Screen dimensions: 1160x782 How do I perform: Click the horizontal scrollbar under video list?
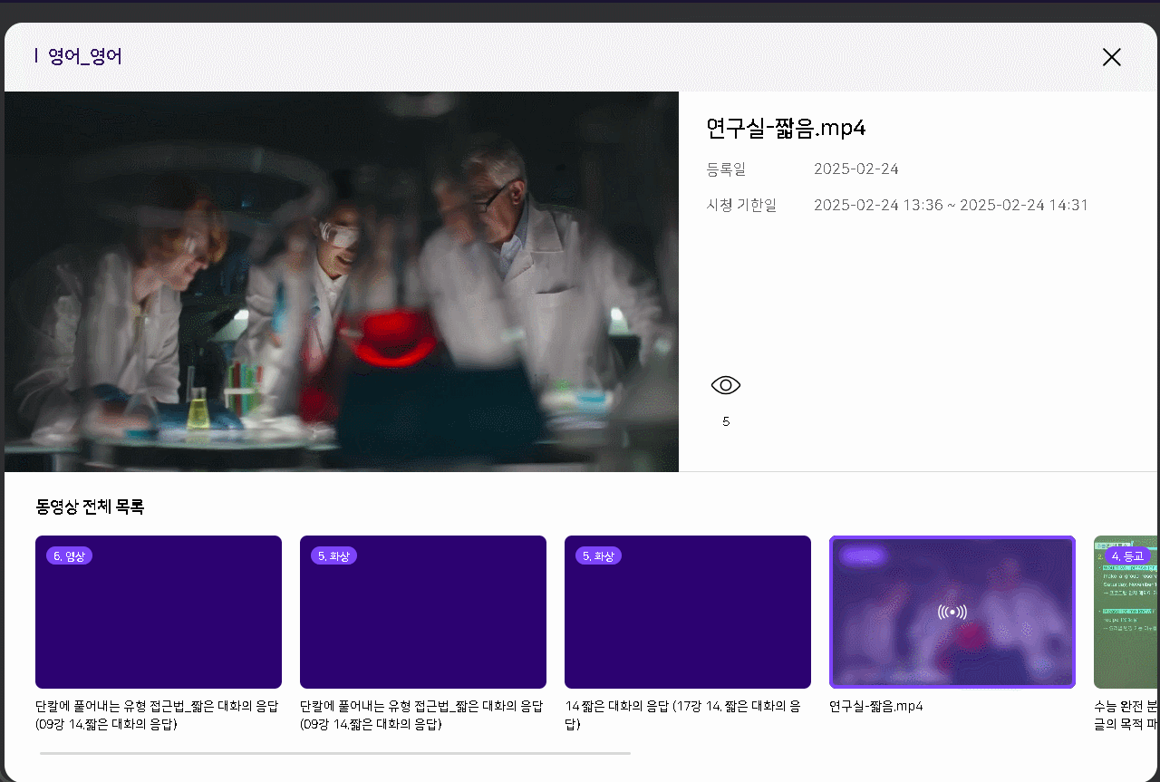point(334,753)
